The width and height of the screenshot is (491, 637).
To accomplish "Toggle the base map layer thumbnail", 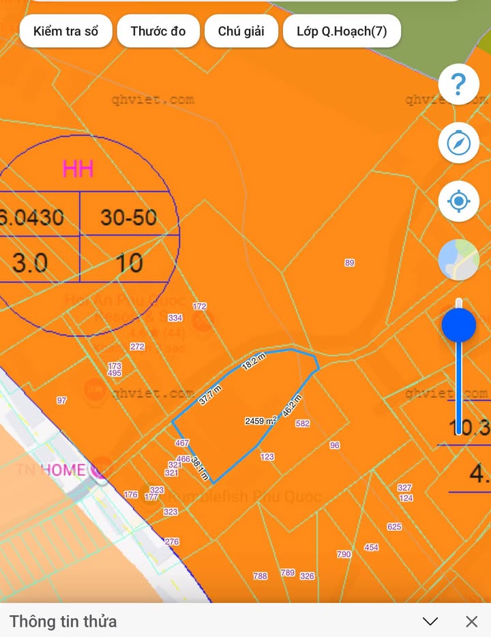I will 458,260.
